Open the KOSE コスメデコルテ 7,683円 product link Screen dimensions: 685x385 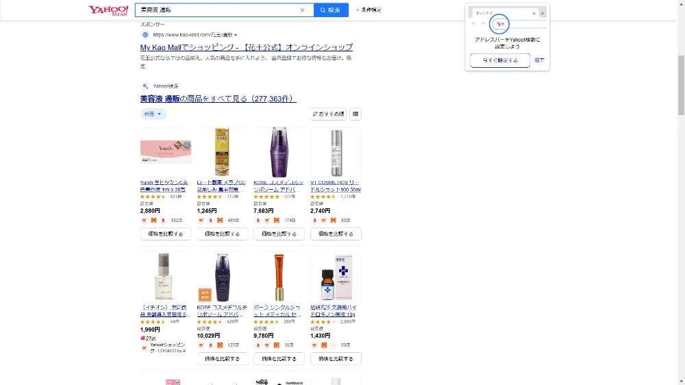279,186
